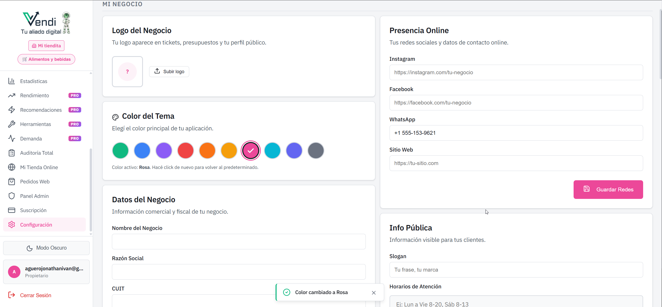The height and width of the screenshot is (307, 662).
Task: Dismiss the Color cambiado a Rosa toast
Action: pos(374,293)
